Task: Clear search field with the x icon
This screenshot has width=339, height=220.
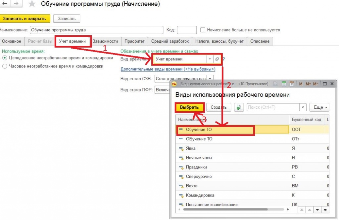Action: click(303, 107)
